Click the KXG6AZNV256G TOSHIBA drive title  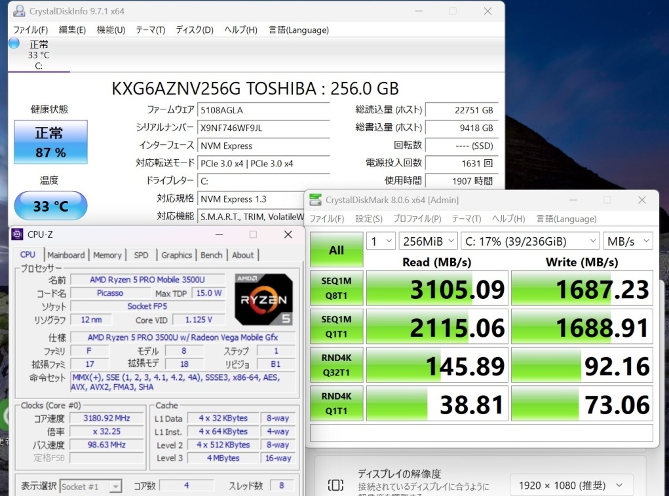255,88
